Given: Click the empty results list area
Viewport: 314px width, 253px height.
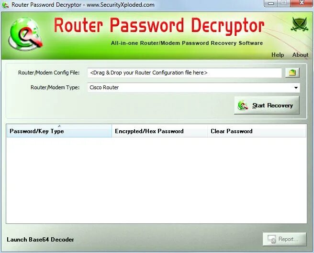Looking at the screenshot, I should click(x=157, y=180).
